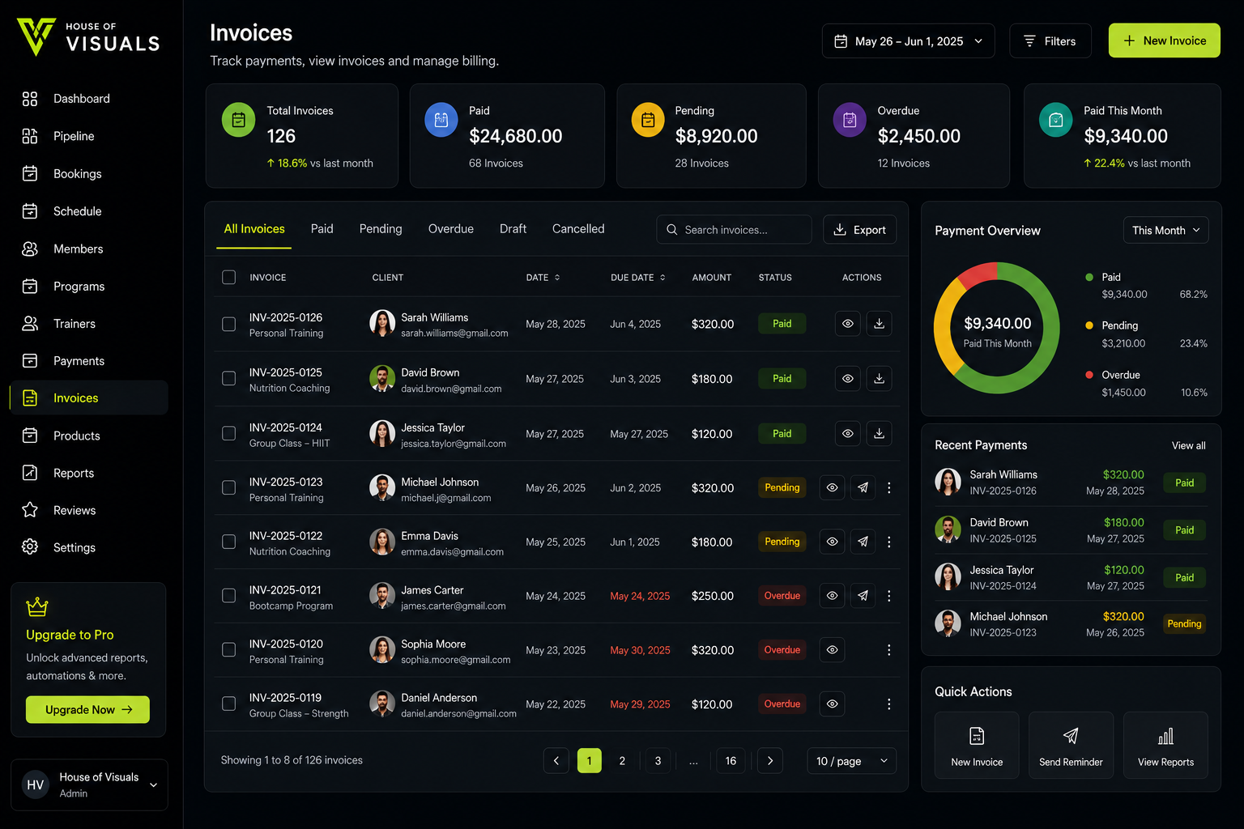
Task: Expand the House of Visuals account menu
Action: click(x=89, y=784)
